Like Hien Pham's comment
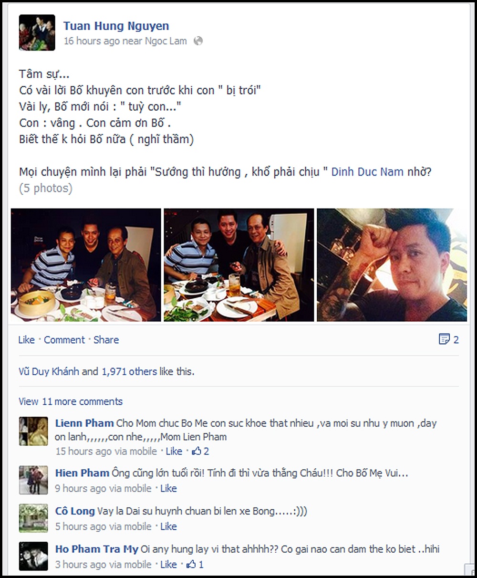The width and height of the screenshot is (477, 578). point(168,488)
